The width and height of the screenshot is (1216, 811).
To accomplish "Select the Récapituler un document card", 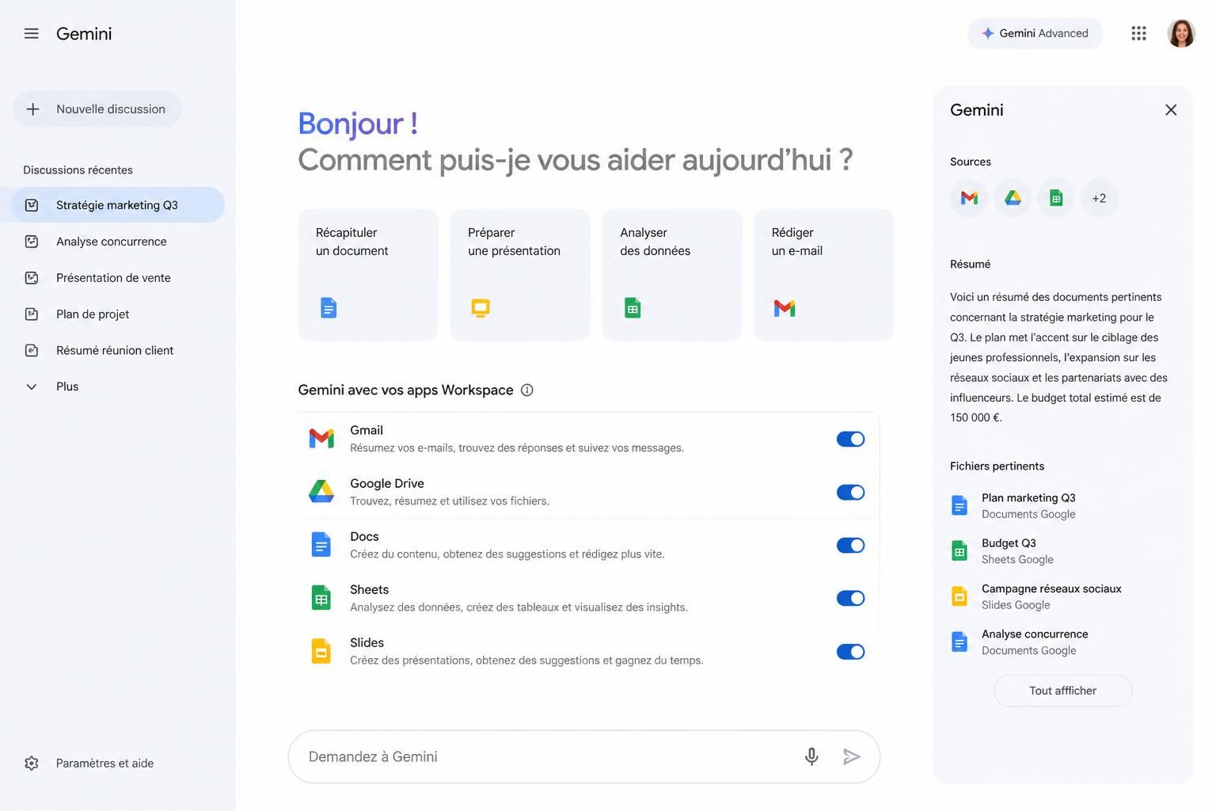I will (368, 275).
